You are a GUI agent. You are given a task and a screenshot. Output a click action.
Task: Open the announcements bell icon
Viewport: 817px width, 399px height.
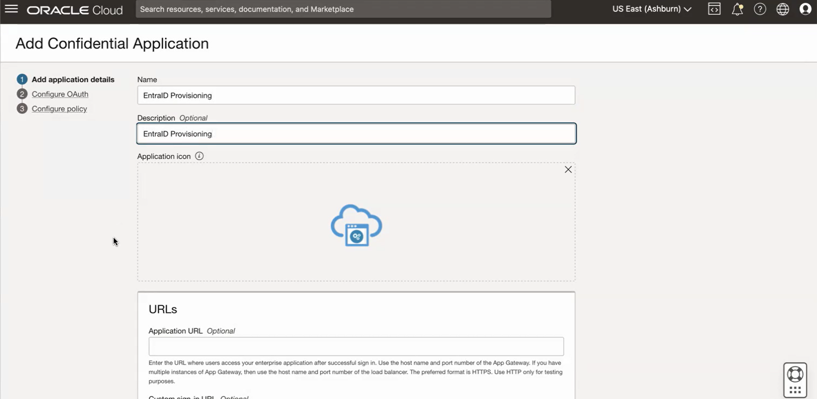coord(737,9)
